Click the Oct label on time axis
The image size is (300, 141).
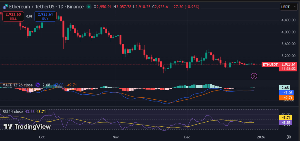point(42,137)
